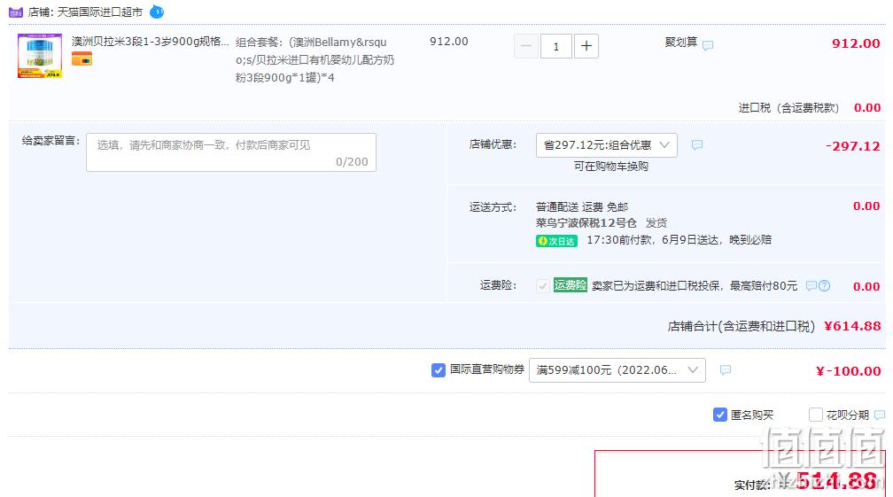The width and height of the screenshot is (893, 497).
Task: Open the Bellamy milk powder product thumbnail
Action: coord(40,56)
